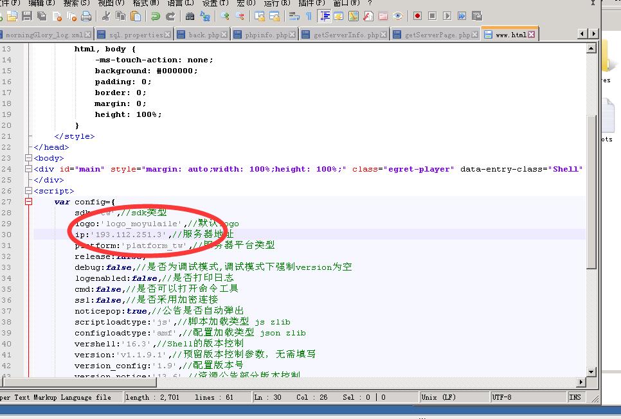The height and width of the screenshot is (419, 621).
Task: Click the Ln : 30 status bar entry
Action: [268, 397]
